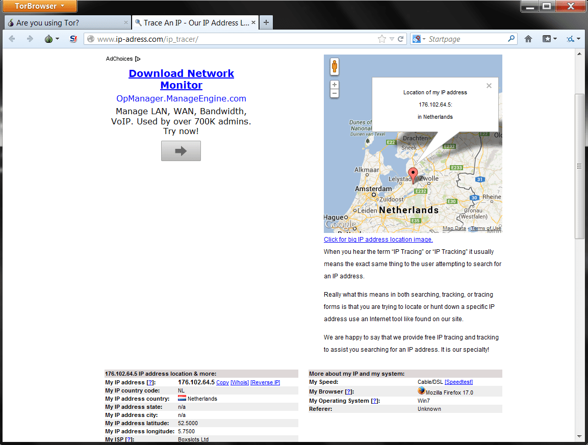Image resolution: width=588 pixels, height=445 pixels.
Task: Select the Referer value 'Unknown'
Action: [x=429, y=409]
